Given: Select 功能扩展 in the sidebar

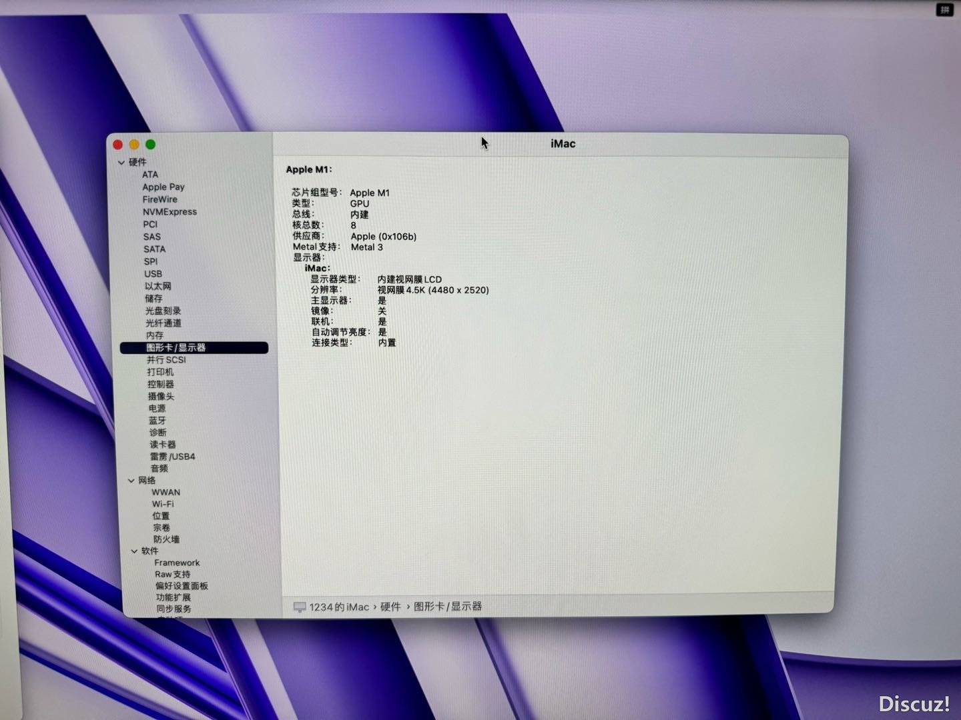Looking at the screenshot, I should click(174, 598).
